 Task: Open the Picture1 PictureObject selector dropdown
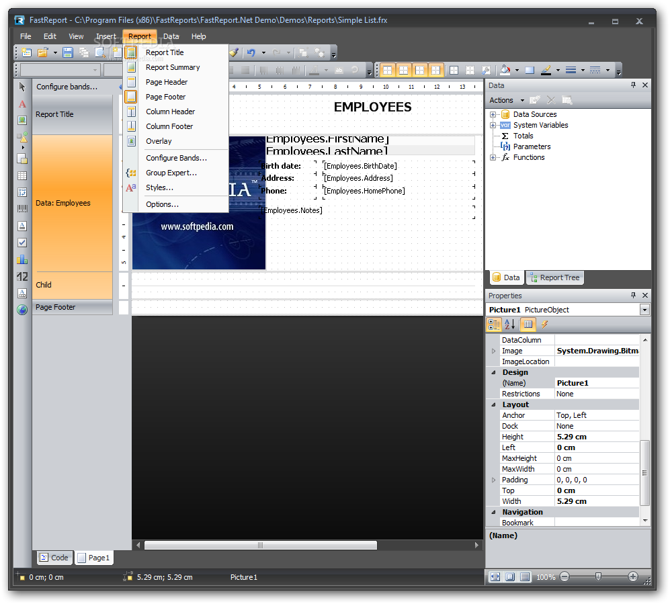pos(644,310)
